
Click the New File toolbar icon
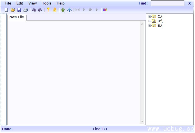click(x=6, y=10)
